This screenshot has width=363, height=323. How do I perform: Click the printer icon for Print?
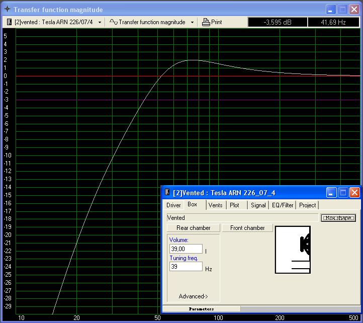[x=206, y=22]
